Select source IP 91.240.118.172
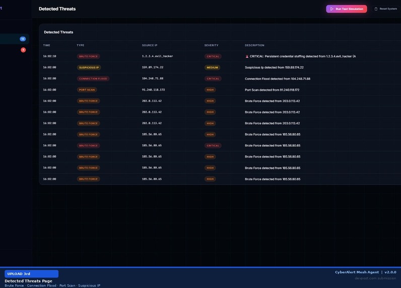The image size is (401, 288). point(154,90)
